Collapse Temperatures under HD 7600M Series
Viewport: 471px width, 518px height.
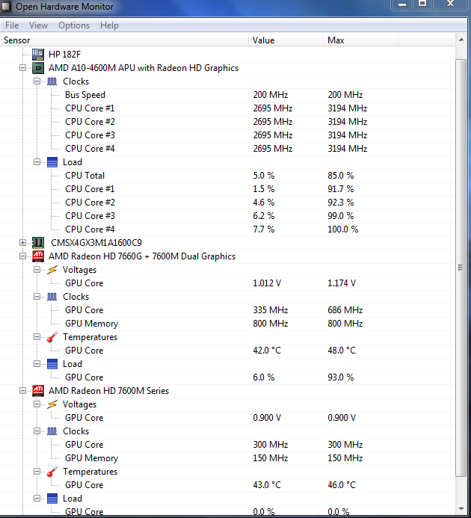37,472
